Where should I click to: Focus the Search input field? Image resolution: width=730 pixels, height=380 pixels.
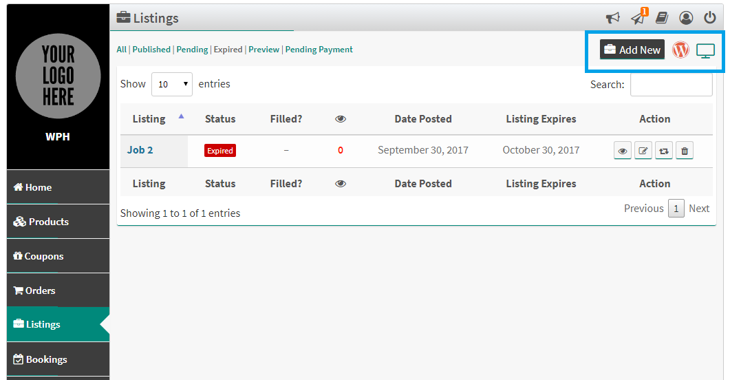click(672, 84)
